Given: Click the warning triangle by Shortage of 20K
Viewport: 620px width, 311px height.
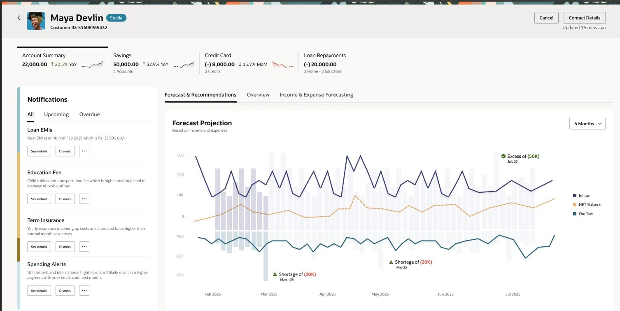Looking at the screenshot, I should (x=391, y=262).
